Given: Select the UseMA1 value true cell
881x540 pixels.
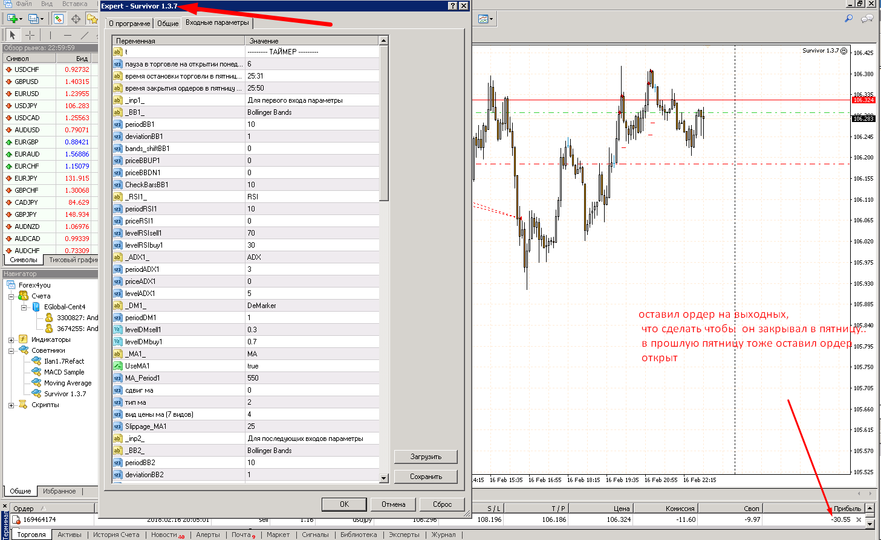Looking at the screenshot, I should point(312,366).
